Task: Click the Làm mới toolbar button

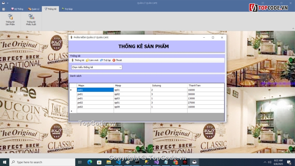Action: tap(92, 60)
